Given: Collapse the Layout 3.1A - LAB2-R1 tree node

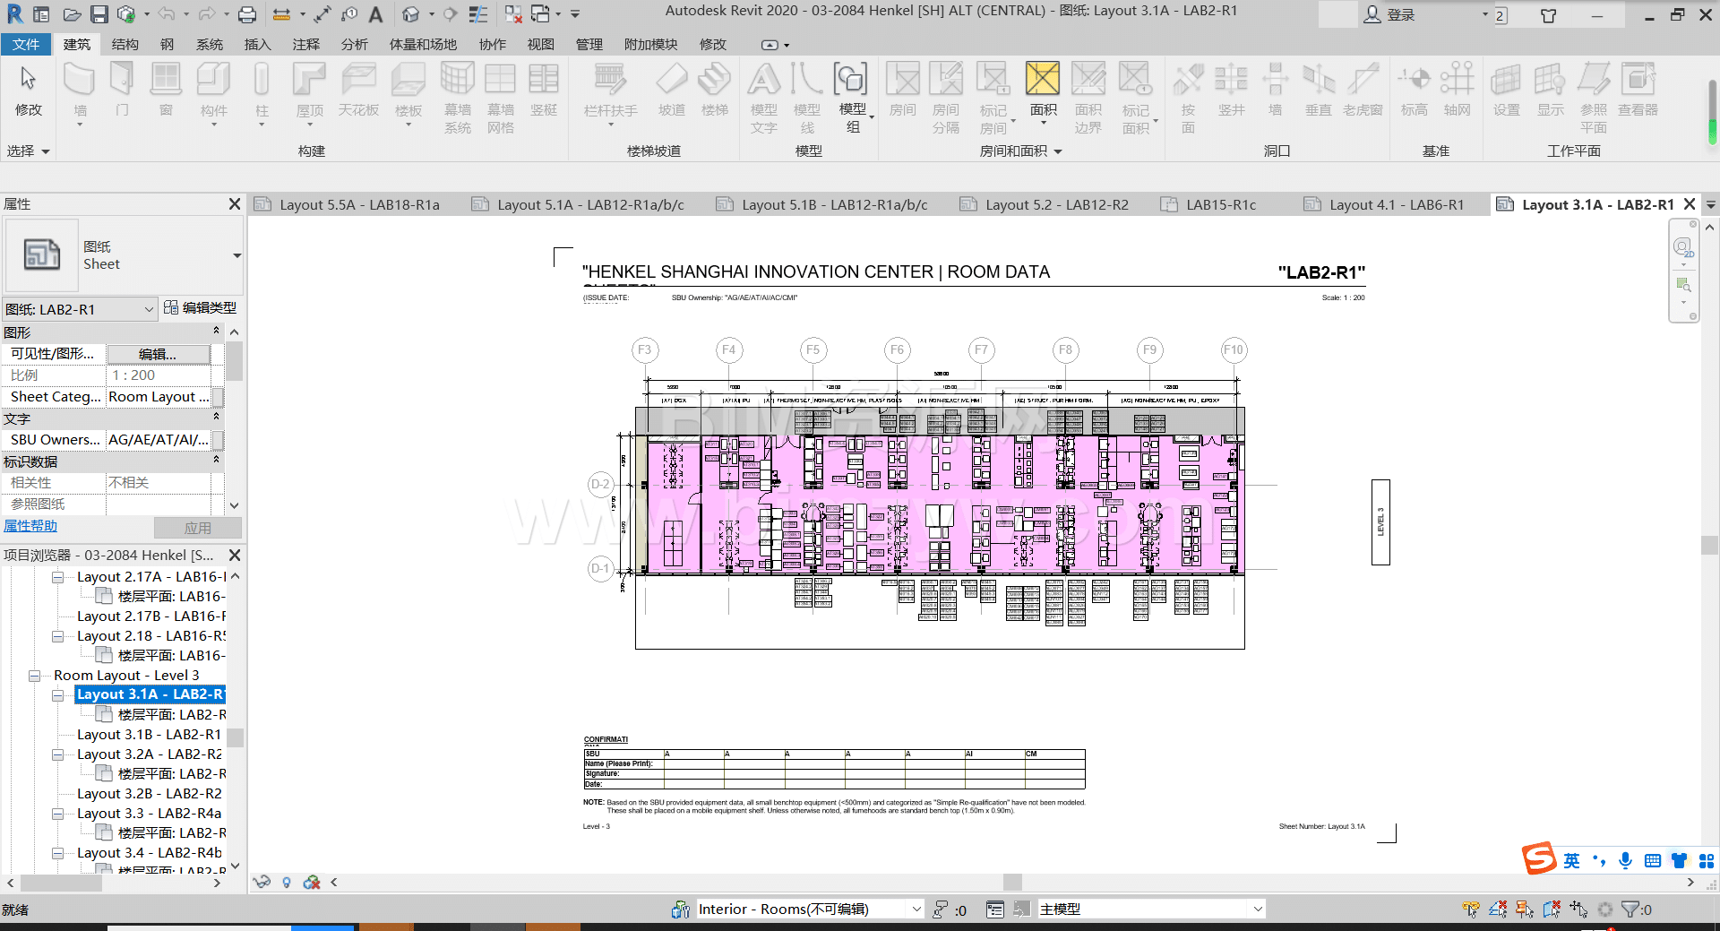Looking at the screenshot, I should [58, 695].
